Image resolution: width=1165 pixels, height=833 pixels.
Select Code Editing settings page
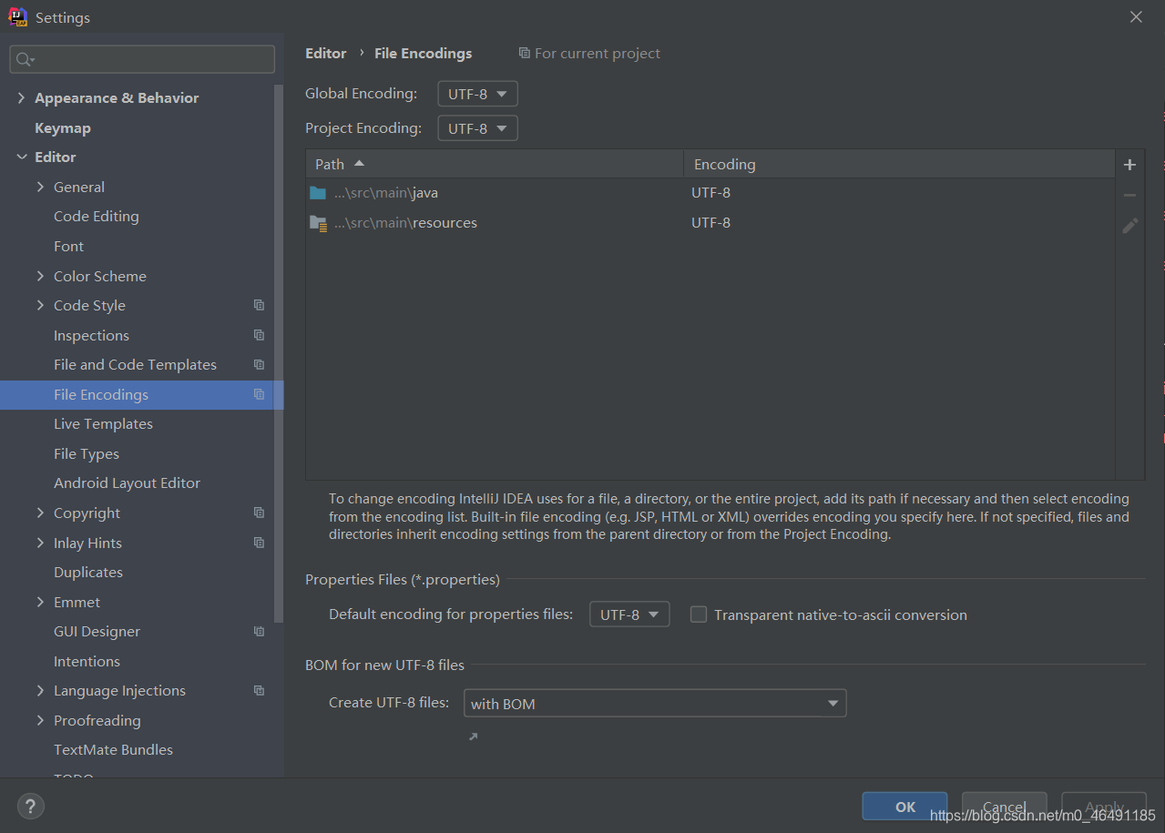(97, 216)
